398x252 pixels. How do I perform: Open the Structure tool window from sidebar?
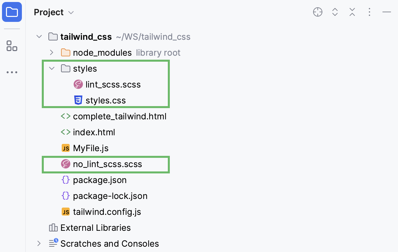[12, 46]
